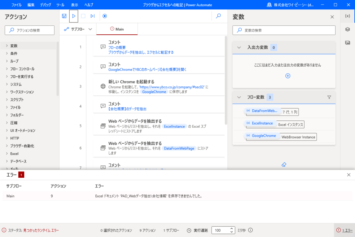Expand the Excel action group

click(x=7, y=154)
